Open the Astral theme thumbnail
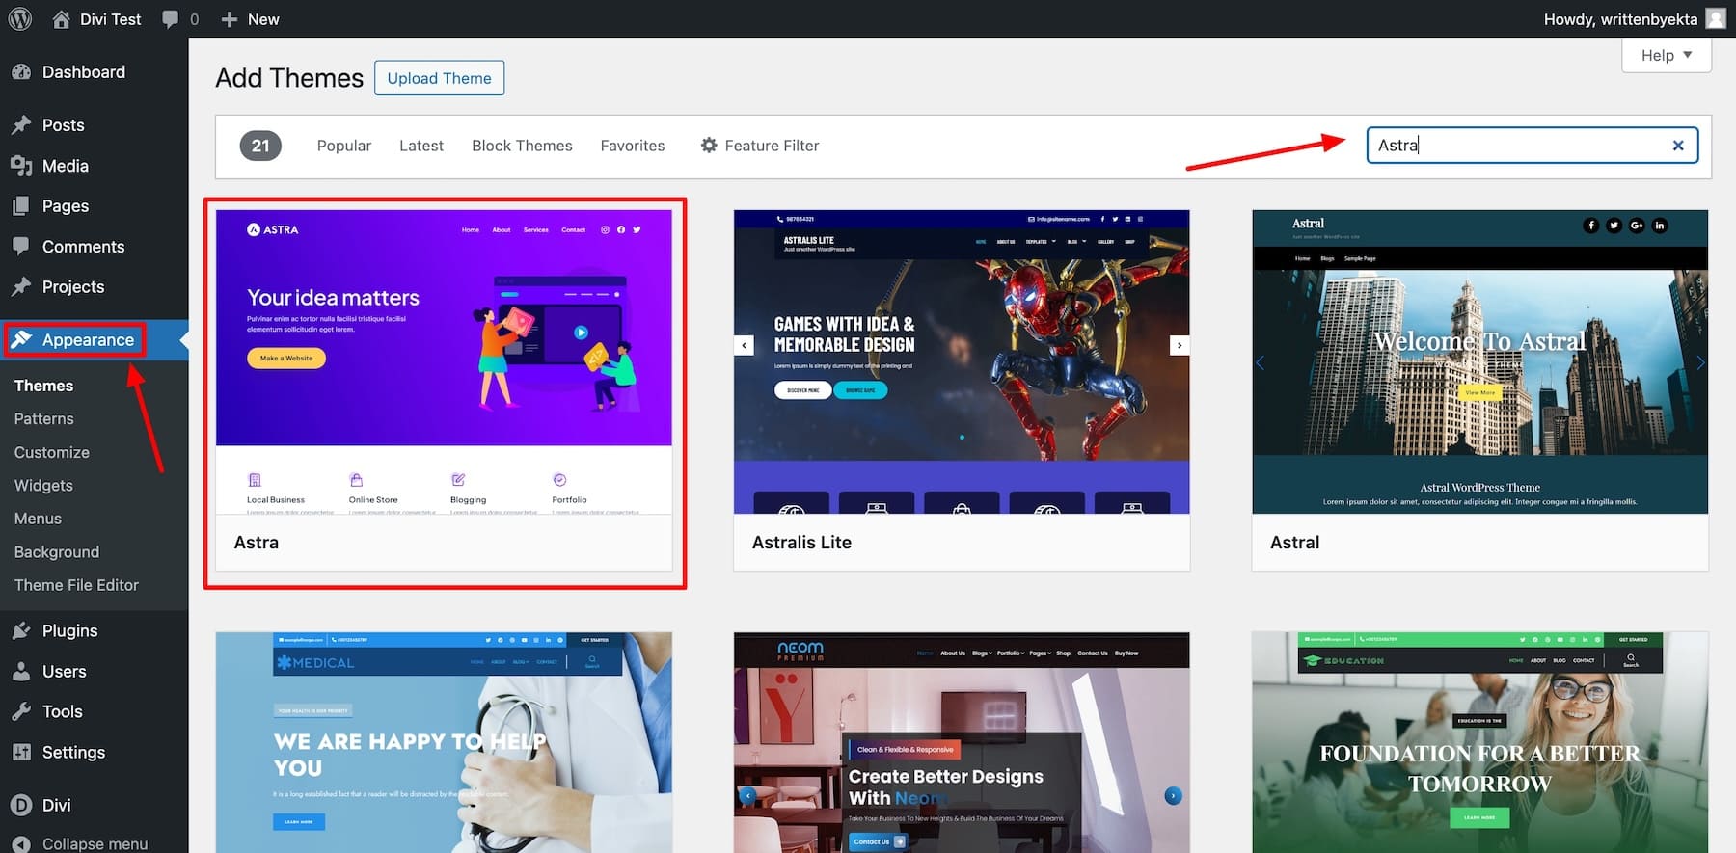 point(1479,361)
